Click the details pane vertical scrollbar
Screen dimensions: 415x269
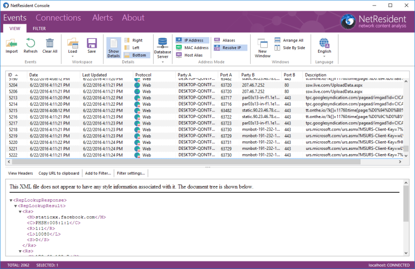coord(406,204)
